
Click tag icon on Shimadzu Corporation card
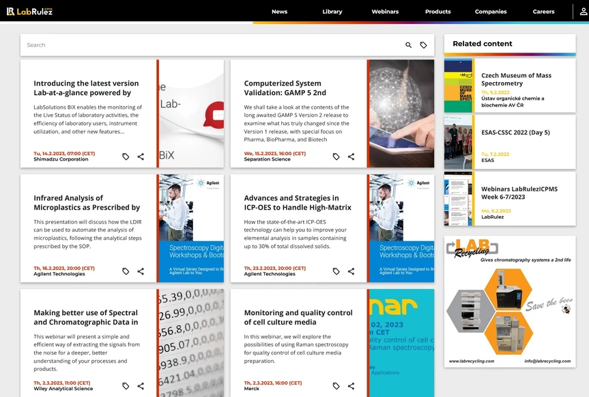126,156
